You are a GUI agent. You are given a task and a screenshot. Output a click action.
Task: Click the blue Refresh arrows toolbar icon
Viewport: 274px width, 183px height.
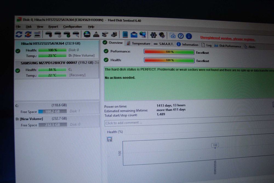pyautogui.click(x=19, y=34)
